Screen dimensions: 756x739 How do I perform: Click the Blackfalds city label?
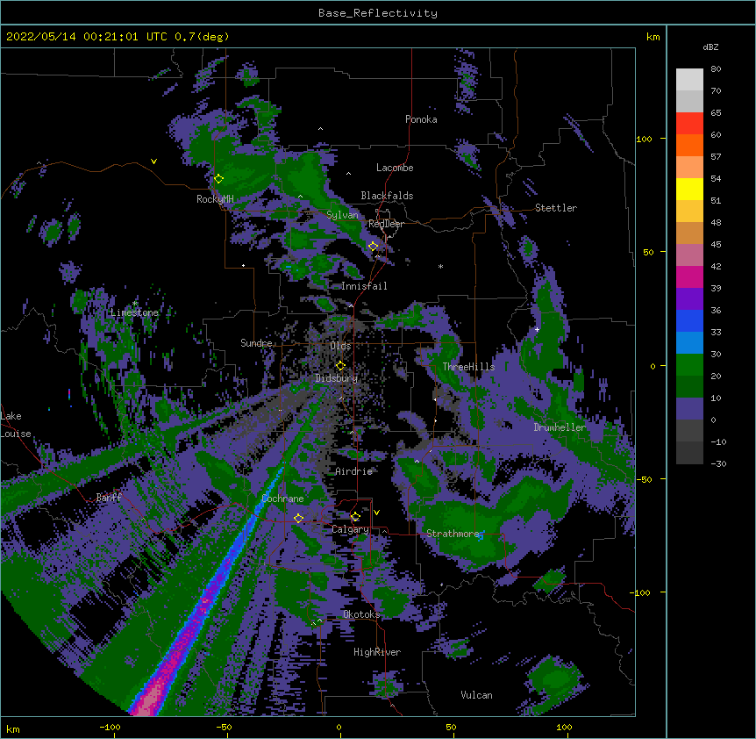click(387, 196)
